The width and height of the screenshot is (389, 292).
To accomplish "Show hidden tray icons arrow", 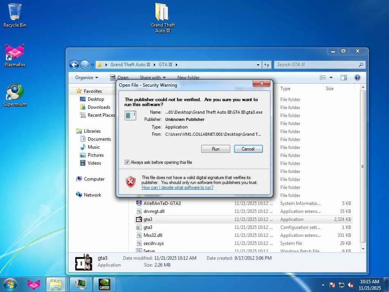I will [323, 285].
